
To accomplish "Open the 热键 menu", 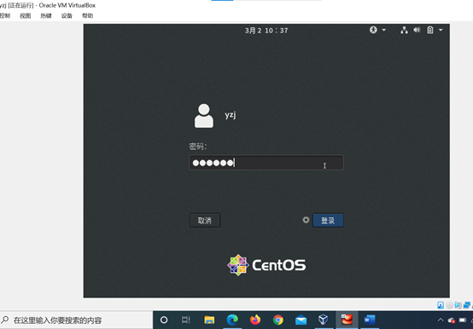I will point(46,15).
